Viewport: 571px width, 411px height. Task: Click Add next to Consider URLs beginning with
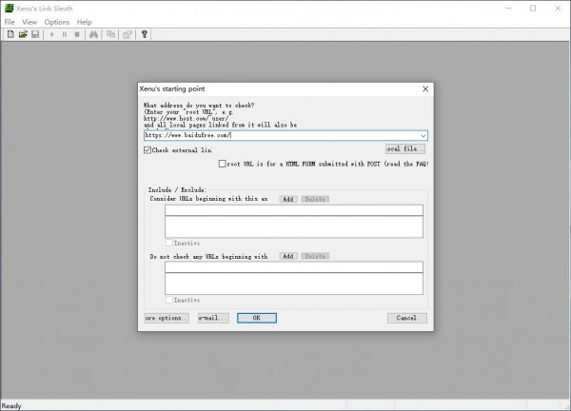[x=288, y=199]
